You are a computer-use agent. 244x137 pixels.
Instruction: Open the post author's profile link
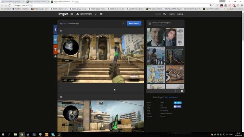click(64, 24)
